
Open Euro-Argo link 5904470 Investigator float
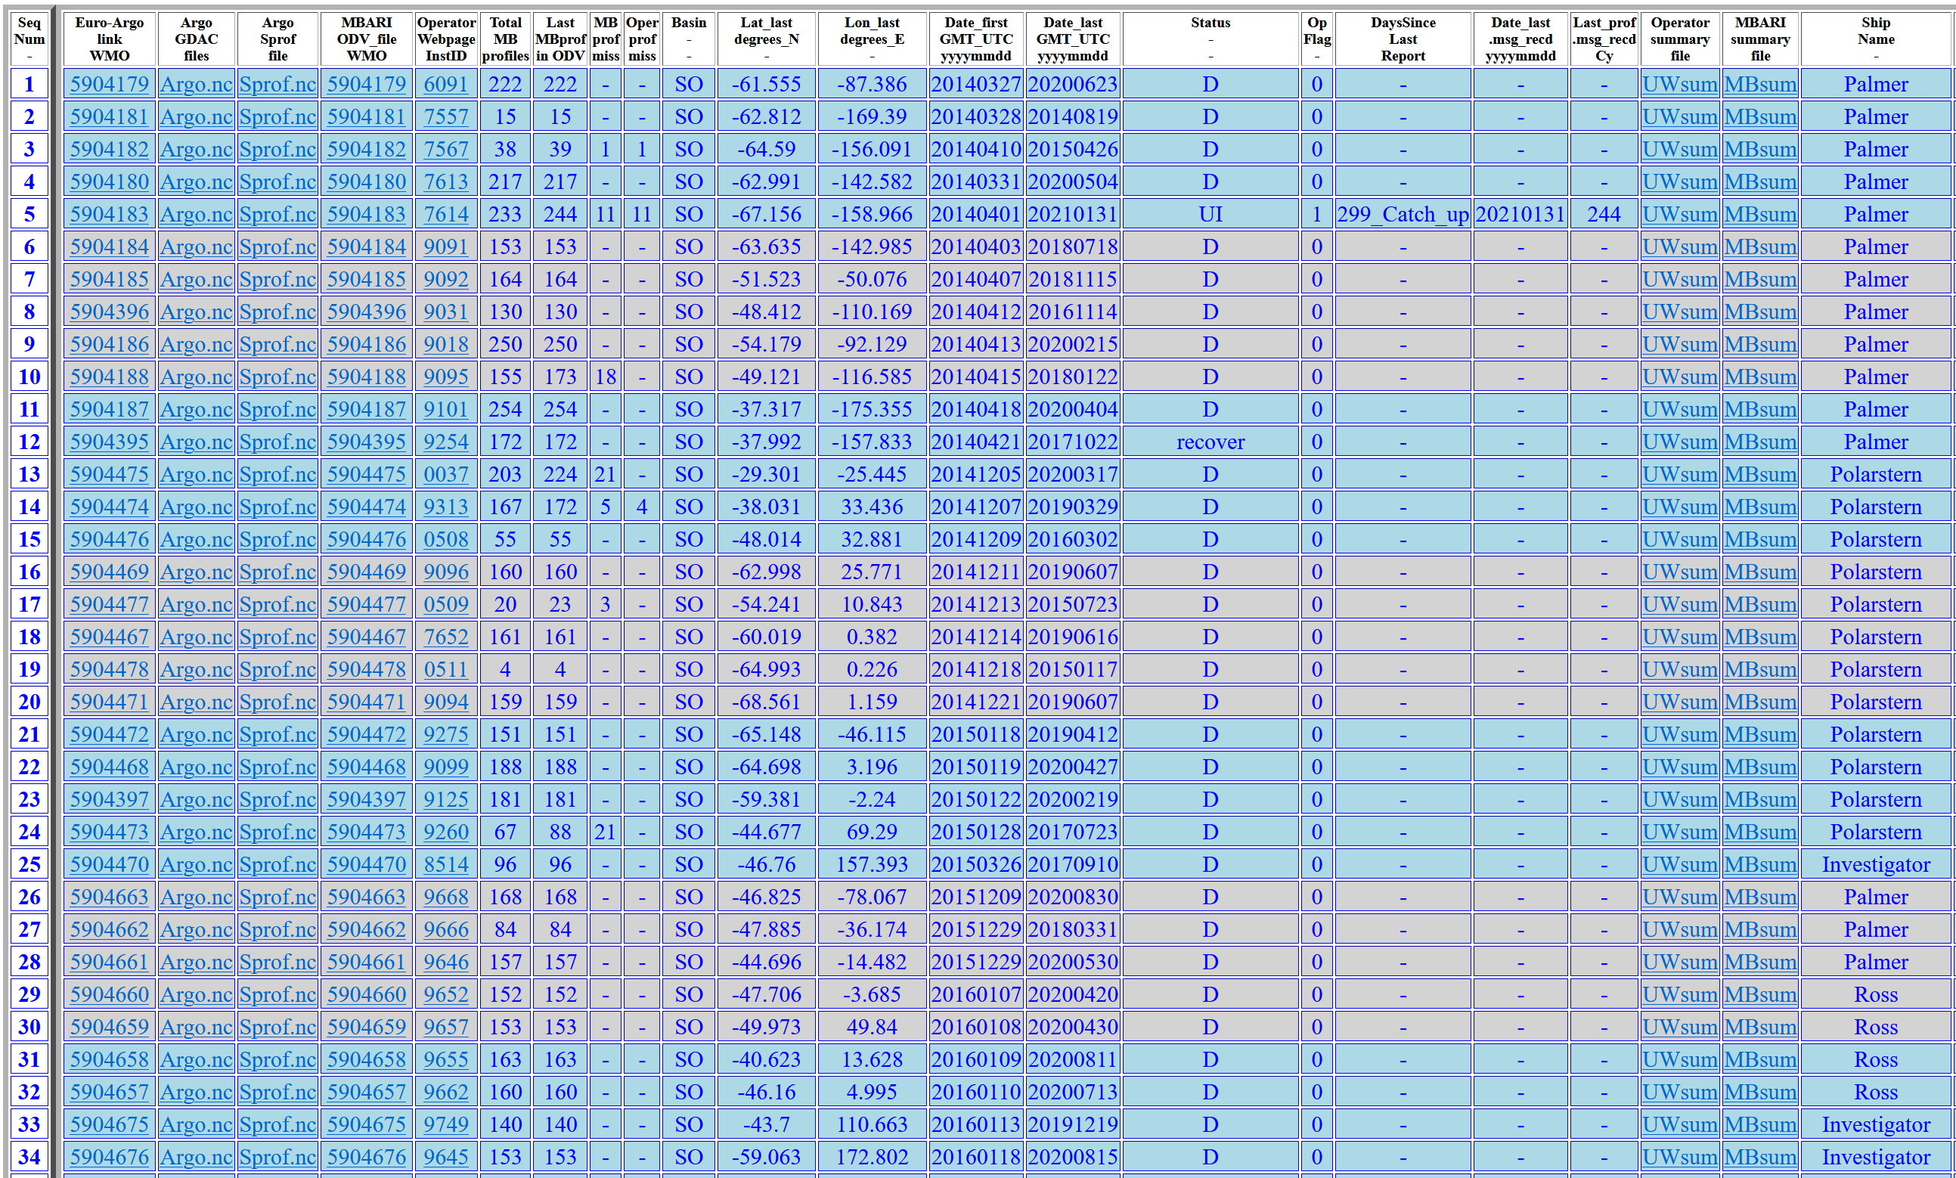tap(109, 864)
